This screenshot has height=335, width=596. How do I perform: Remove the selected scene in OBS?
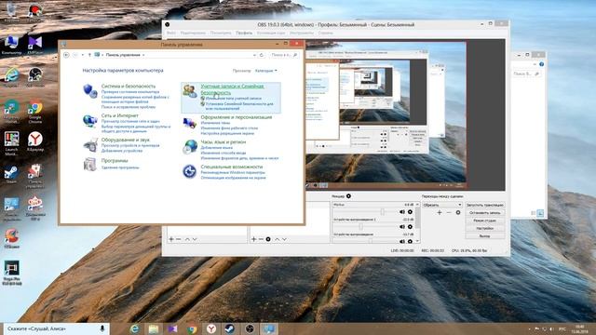pos(178,239)
